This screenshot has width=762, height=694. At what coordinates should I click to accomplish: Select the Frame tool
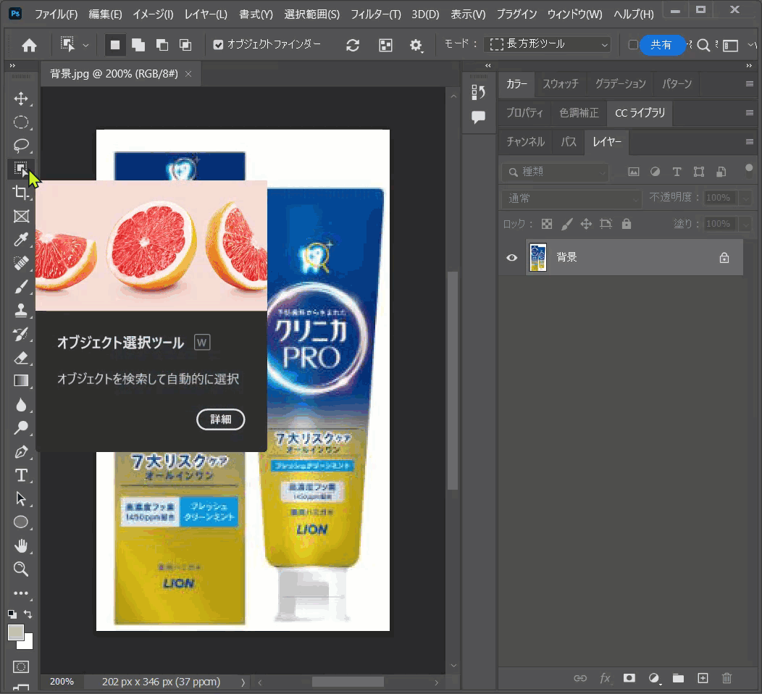point(21,217)
